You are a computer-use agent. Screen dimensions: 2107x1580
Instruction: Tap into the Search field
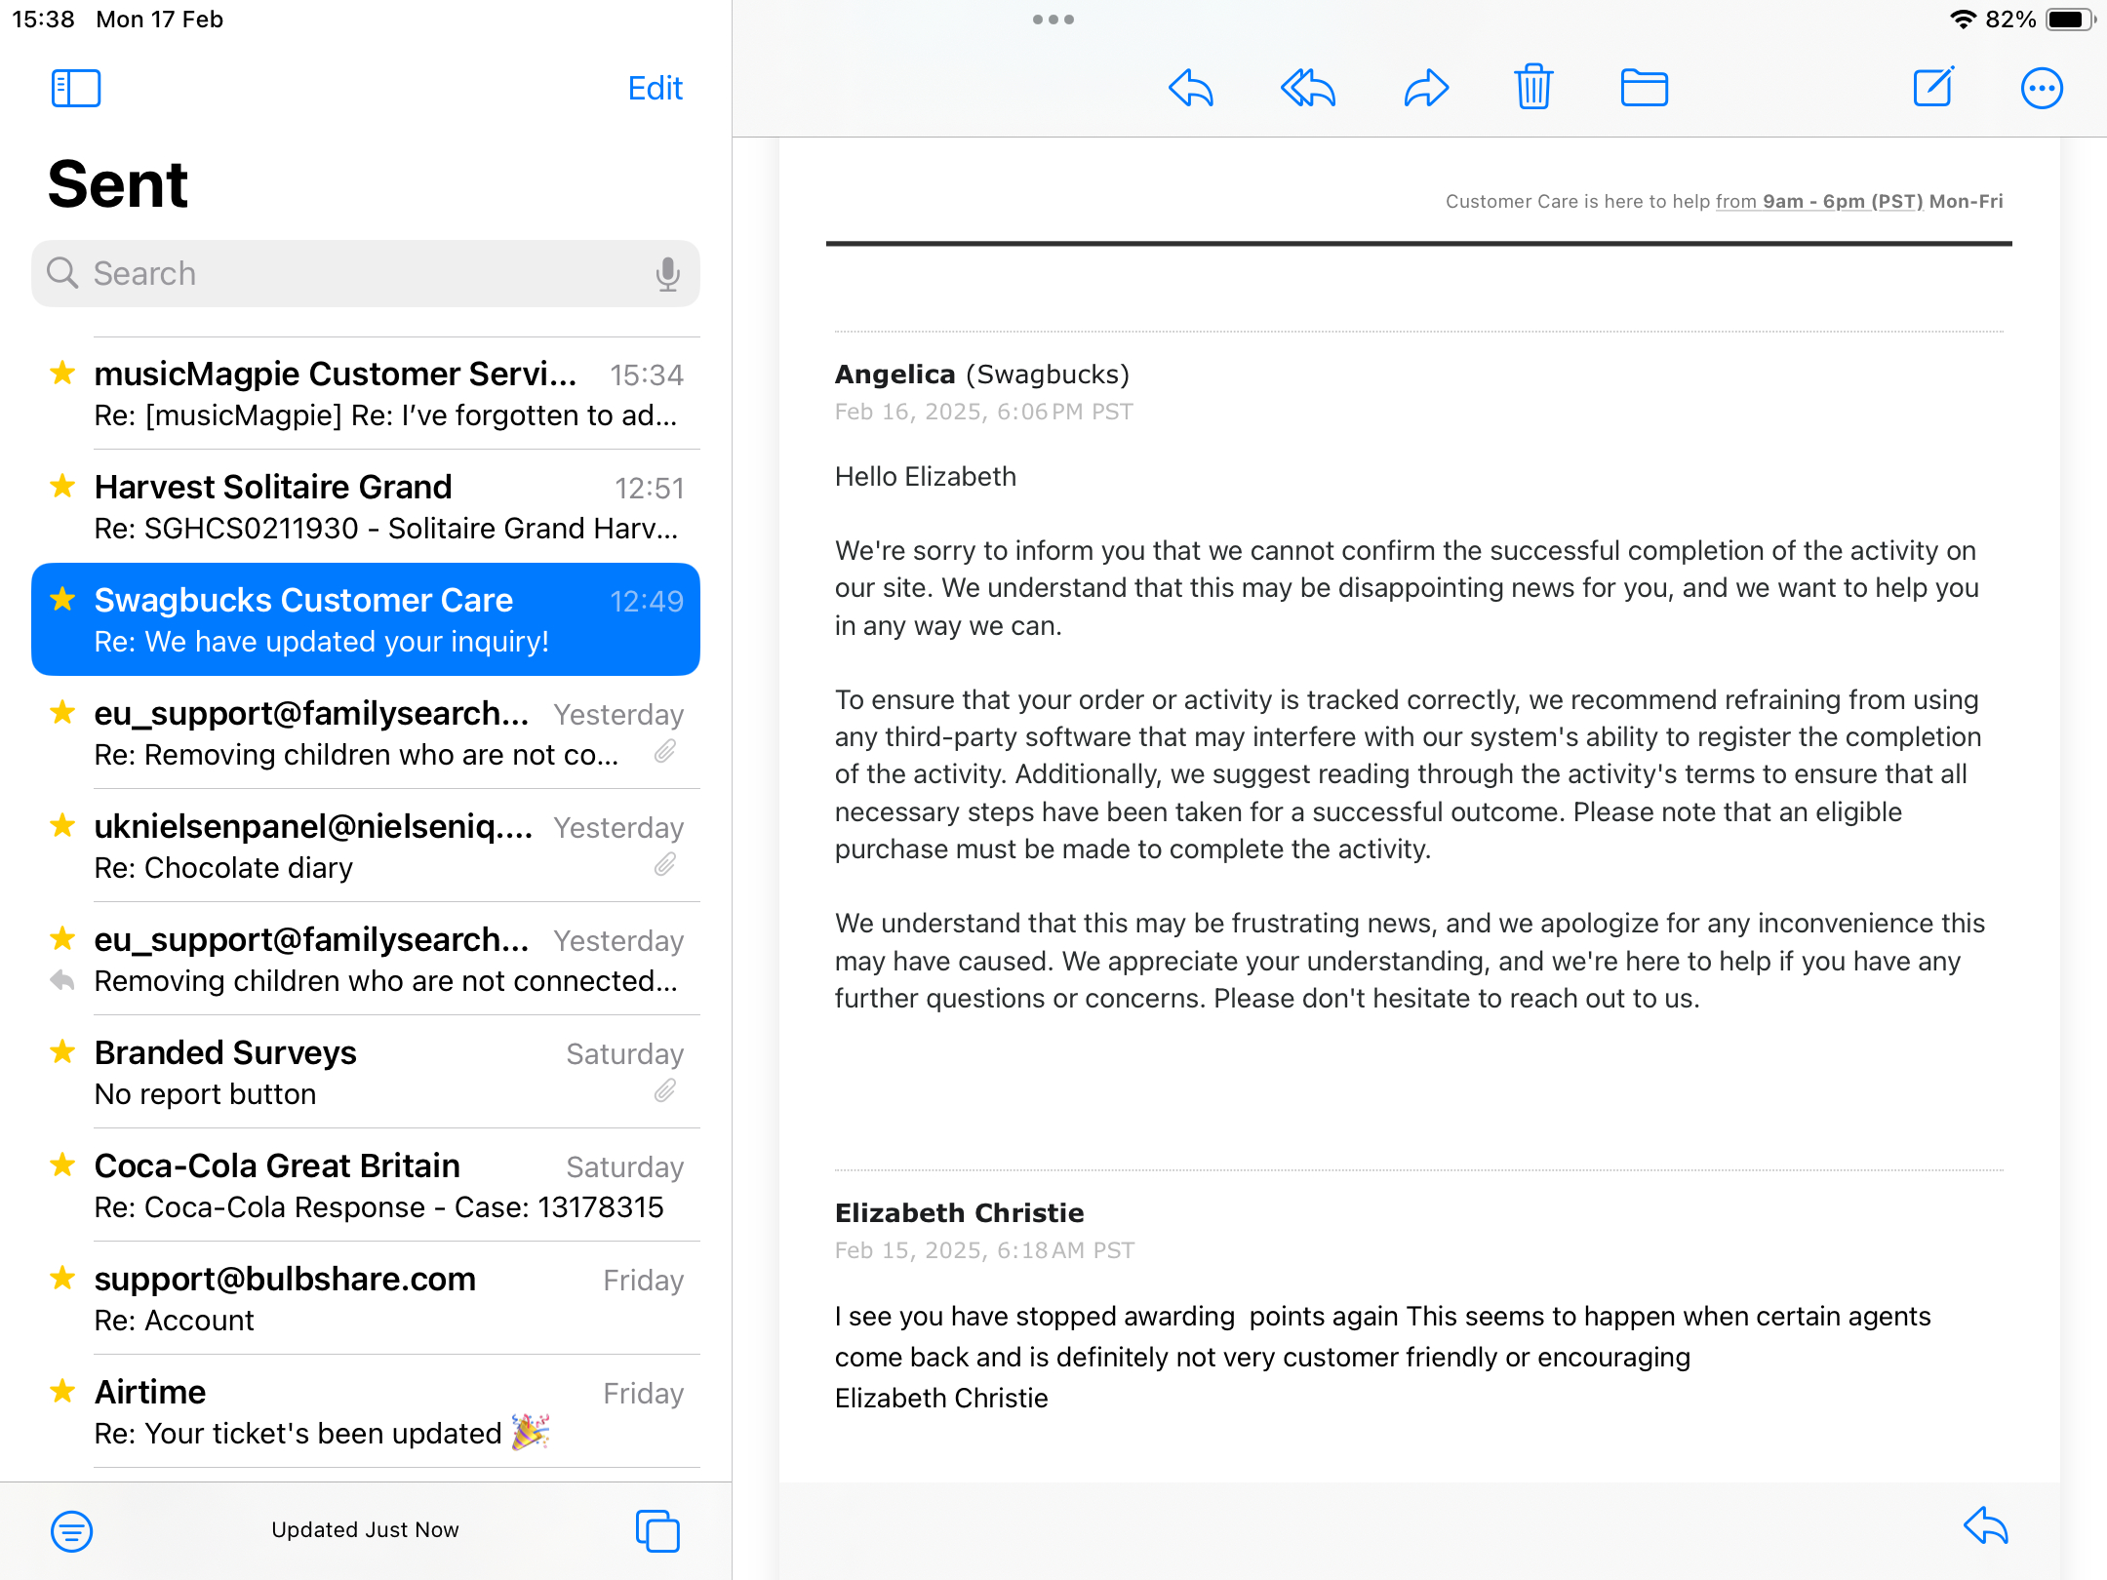[351, 274]
